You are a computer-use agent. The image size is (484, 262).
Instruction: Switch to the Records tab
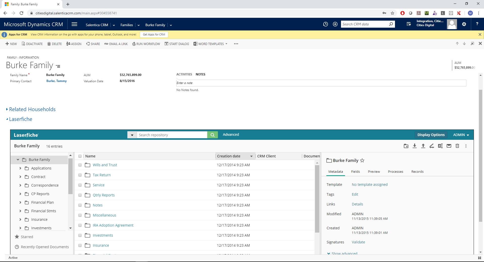417,171
